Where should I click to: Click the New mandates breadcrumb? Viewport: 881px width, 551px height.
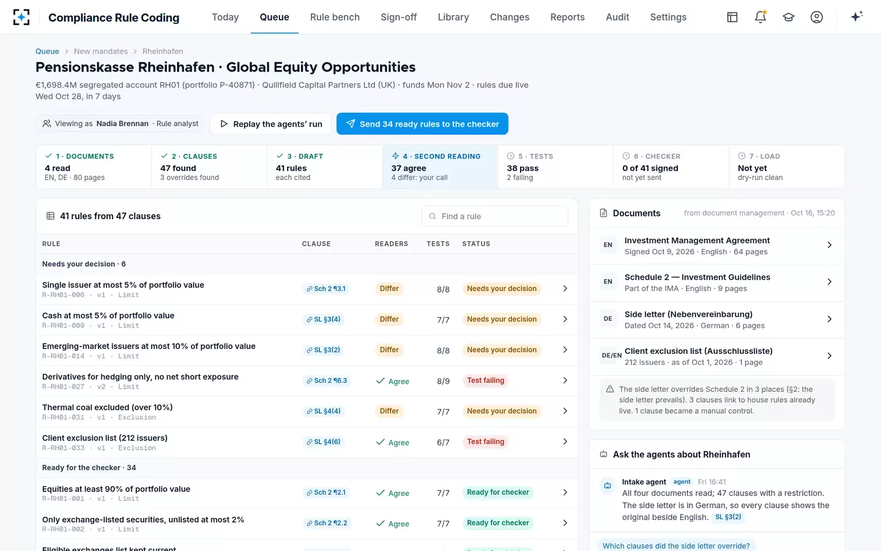click(x=101, y=51)
